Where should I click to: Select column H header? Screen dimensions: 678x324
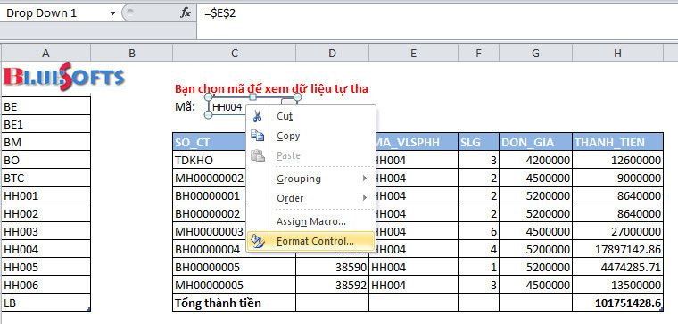coord(617,53)
